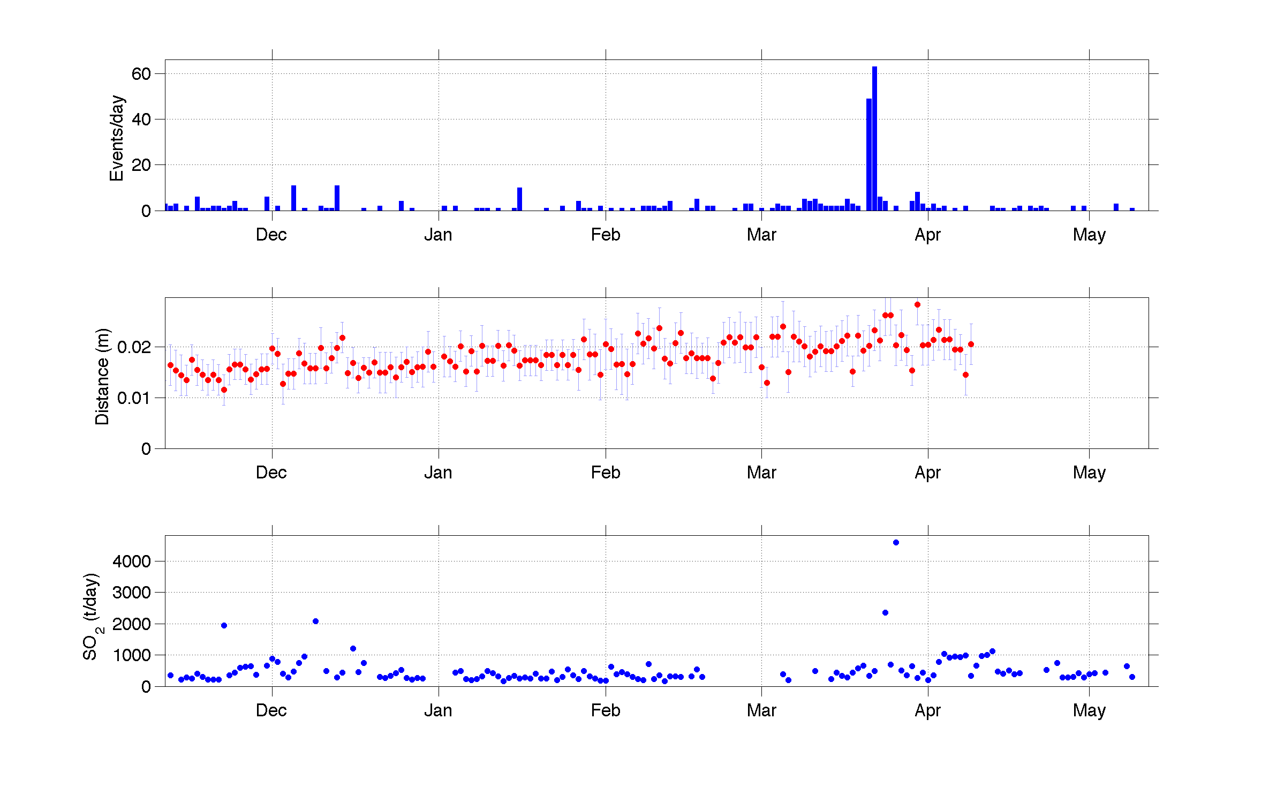Click 'Feb' label under the Distance plot
1269x794 pixels.
click(606, 473)
